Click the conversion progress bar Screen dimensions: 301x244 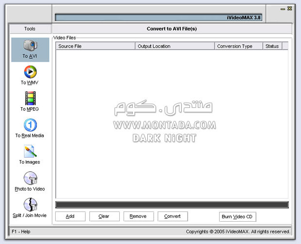point(172,205)
